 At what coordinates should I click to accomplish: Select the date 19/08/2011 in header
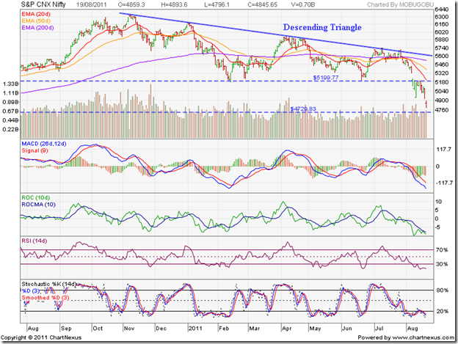92,4
